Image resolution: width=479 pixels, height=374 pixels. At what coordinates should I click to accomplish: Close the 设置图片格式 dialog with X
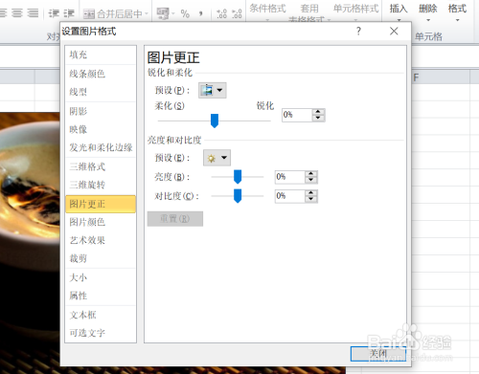(x=394, y=32)
